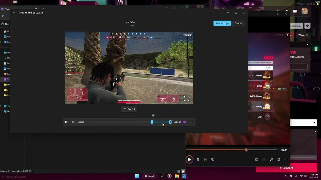Open Home in File Explorer sidebar
This screenshot has height=180, width=321.
[7, 31]
